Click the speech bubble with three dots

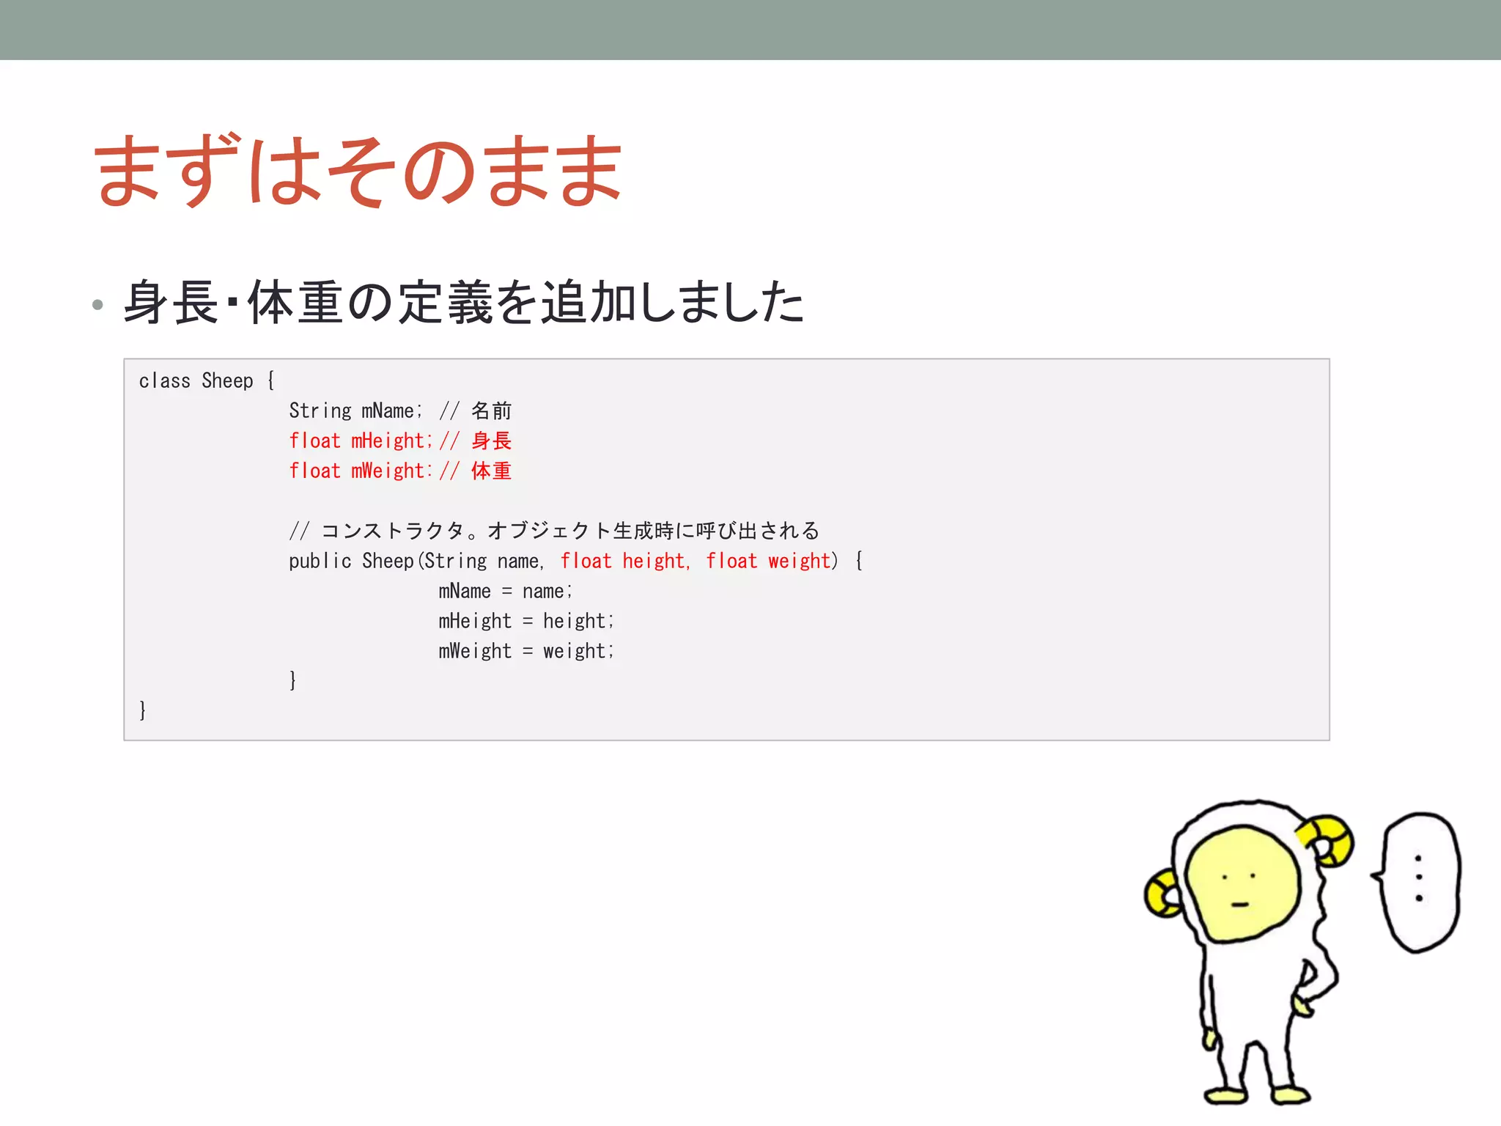(1417, 882)
